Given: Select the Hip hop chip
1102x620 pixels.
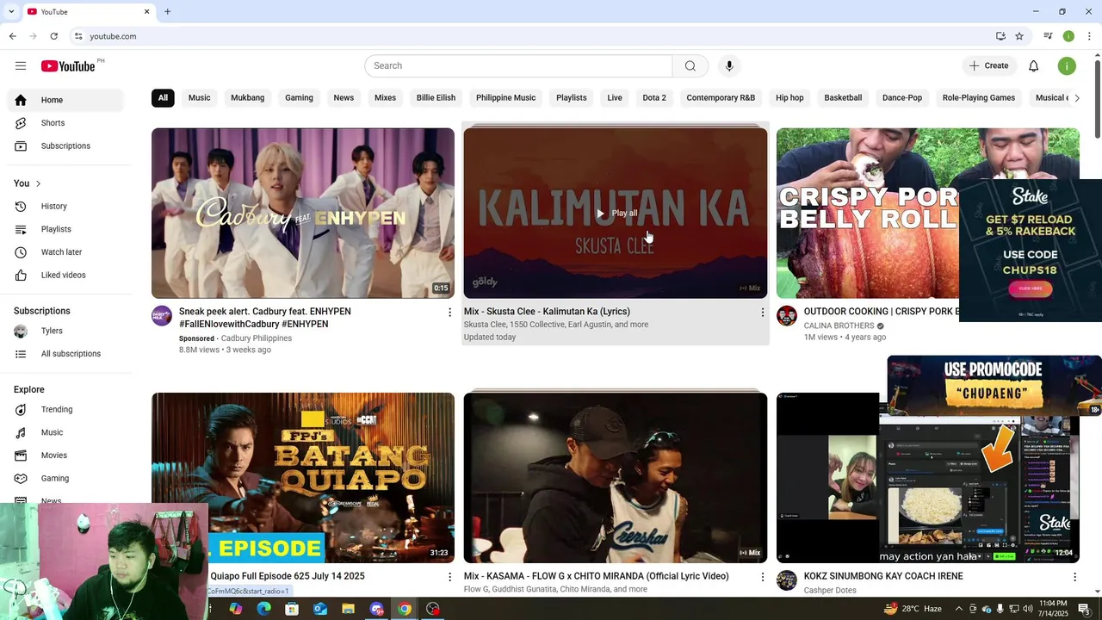Looking at the screenshot, I should (x=789, y=98).
